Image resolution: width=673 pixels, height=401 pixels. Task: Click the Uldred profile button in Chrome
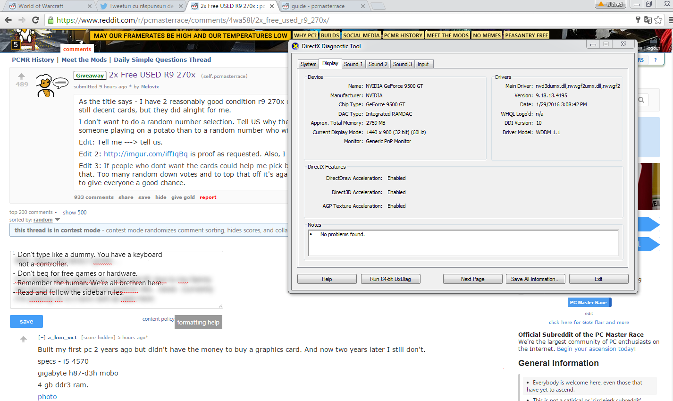click(610, 4)
